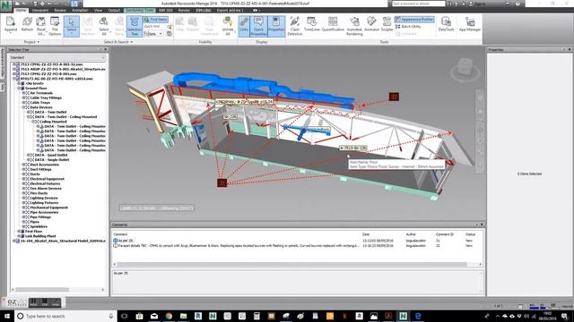The height and width of the screenshot is (322, 574).
Task: Click the Unhide All icon
Action: (228, 26)
